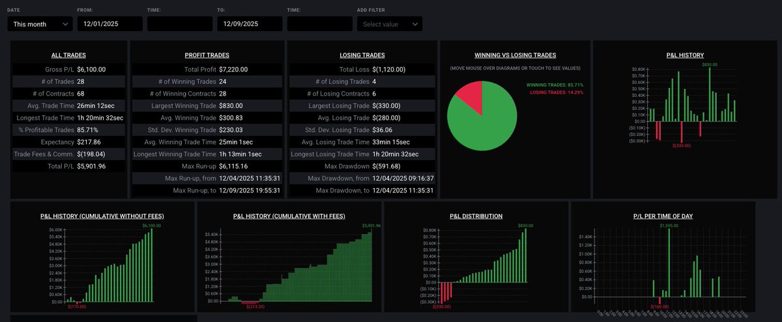Click the To time input field
Image resolution: width=782 pixels, height=322 pixels.
[320, 24]
